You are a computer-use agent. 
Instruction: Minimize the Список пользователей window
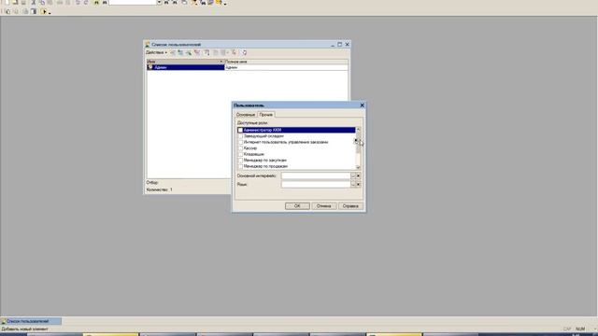(x=333, y=45)
